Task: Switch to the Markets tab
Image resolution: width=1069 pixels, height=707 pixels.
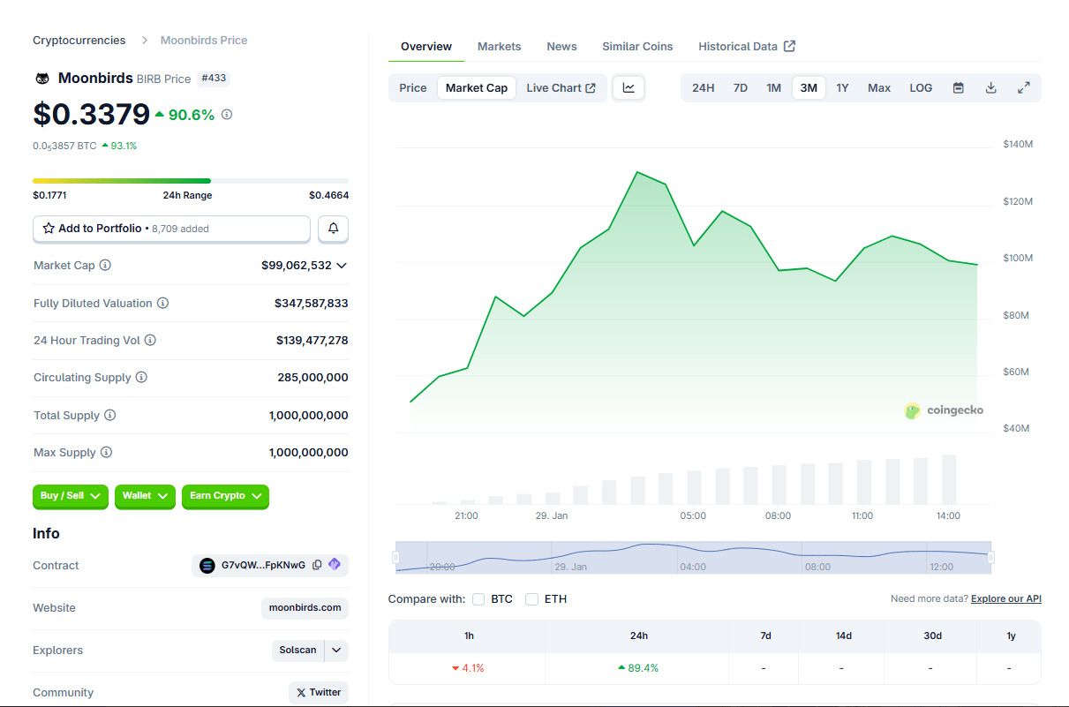Action: pyautogui.click(x=499, y=46)
